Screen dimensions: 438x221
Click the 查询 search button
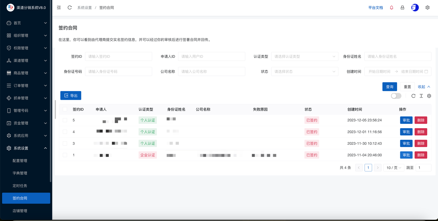click(389, 87)
